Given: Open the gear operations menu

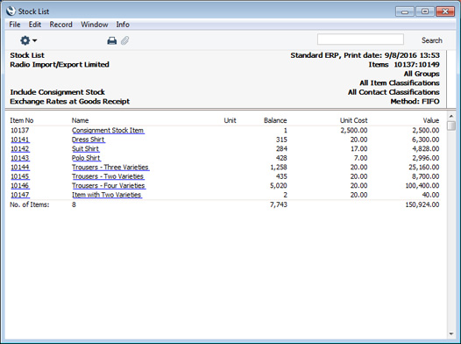Looking at the screenshot, I should click(28, 40).
